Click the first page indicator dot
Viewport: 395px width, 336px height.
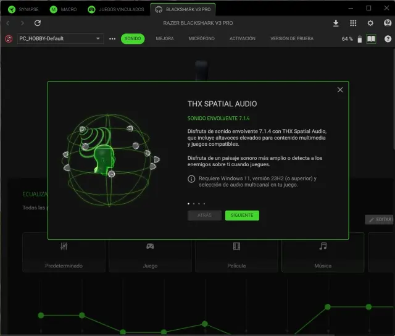188,203
